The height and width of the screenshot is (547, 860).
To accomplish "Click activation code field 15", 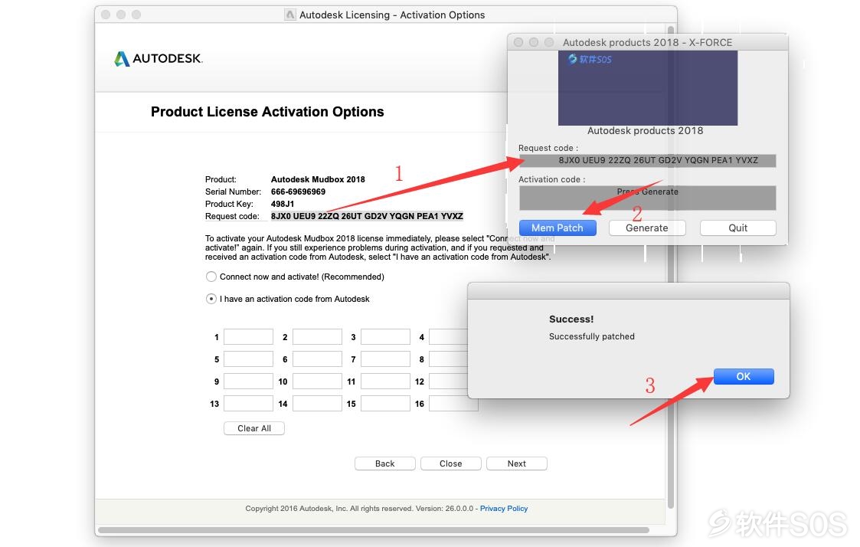I will click(385, 404).
